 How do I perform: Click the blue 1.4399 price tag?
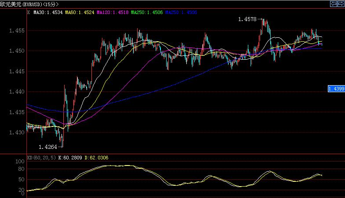336,89
